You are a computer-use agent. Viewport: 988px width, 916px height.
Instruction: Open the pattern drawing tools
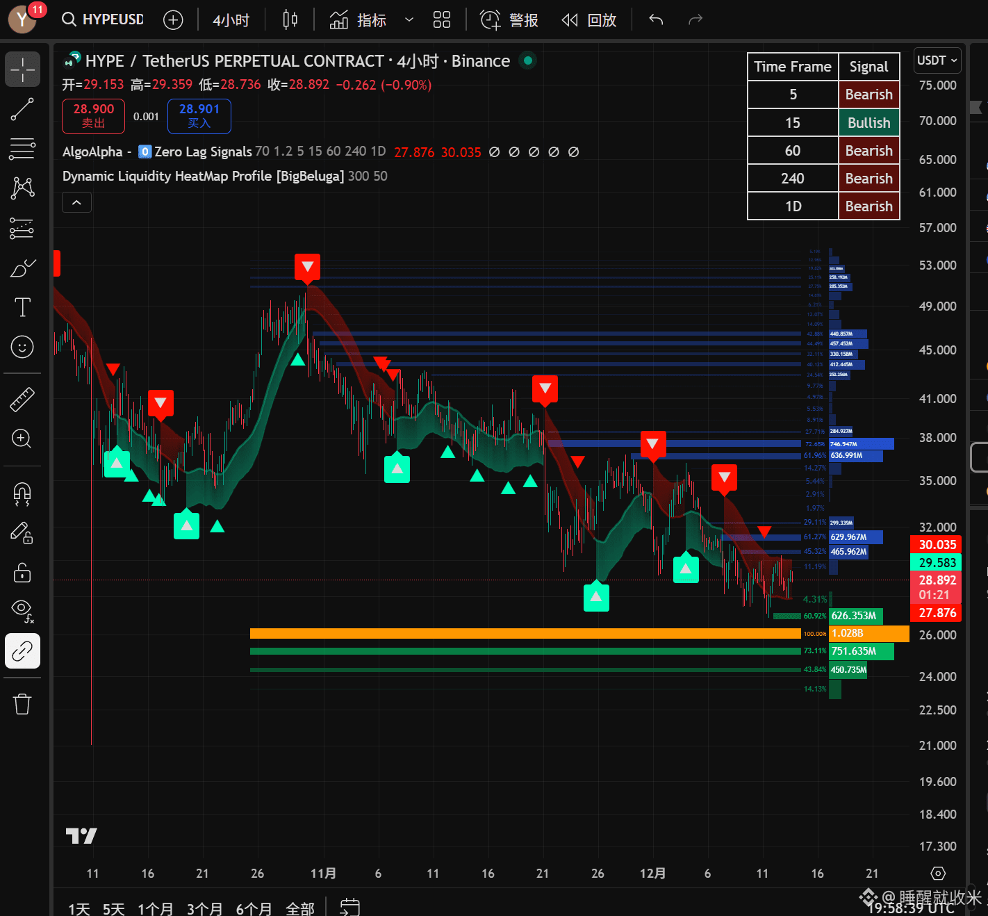[x=22, y=188]
